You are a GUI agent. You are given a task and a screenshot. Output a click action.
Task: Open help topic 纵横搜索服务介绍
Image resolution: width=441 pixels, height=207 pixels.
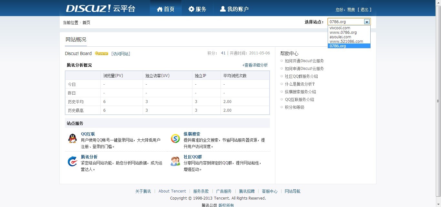tap(300, 92)
